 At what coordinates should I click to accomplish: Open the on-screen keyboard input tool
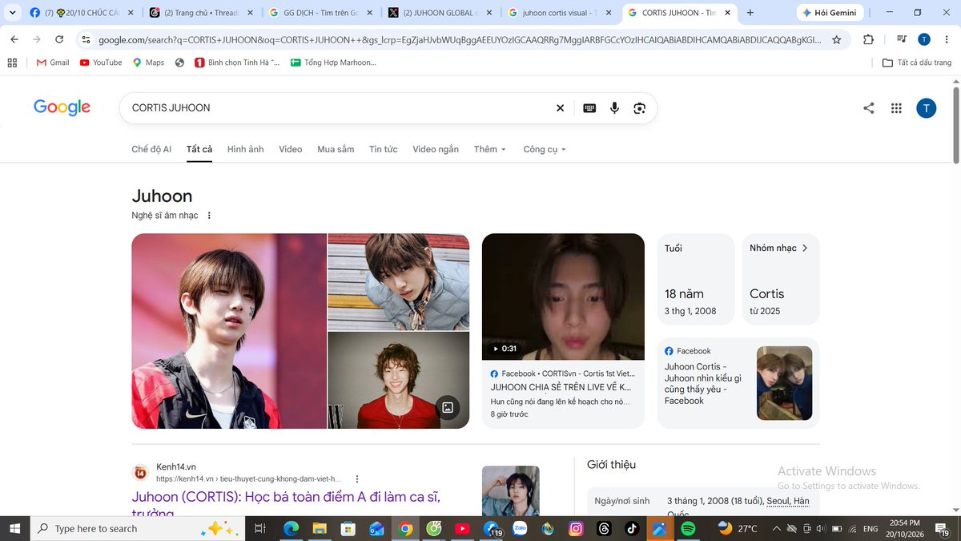pos(589,108)
